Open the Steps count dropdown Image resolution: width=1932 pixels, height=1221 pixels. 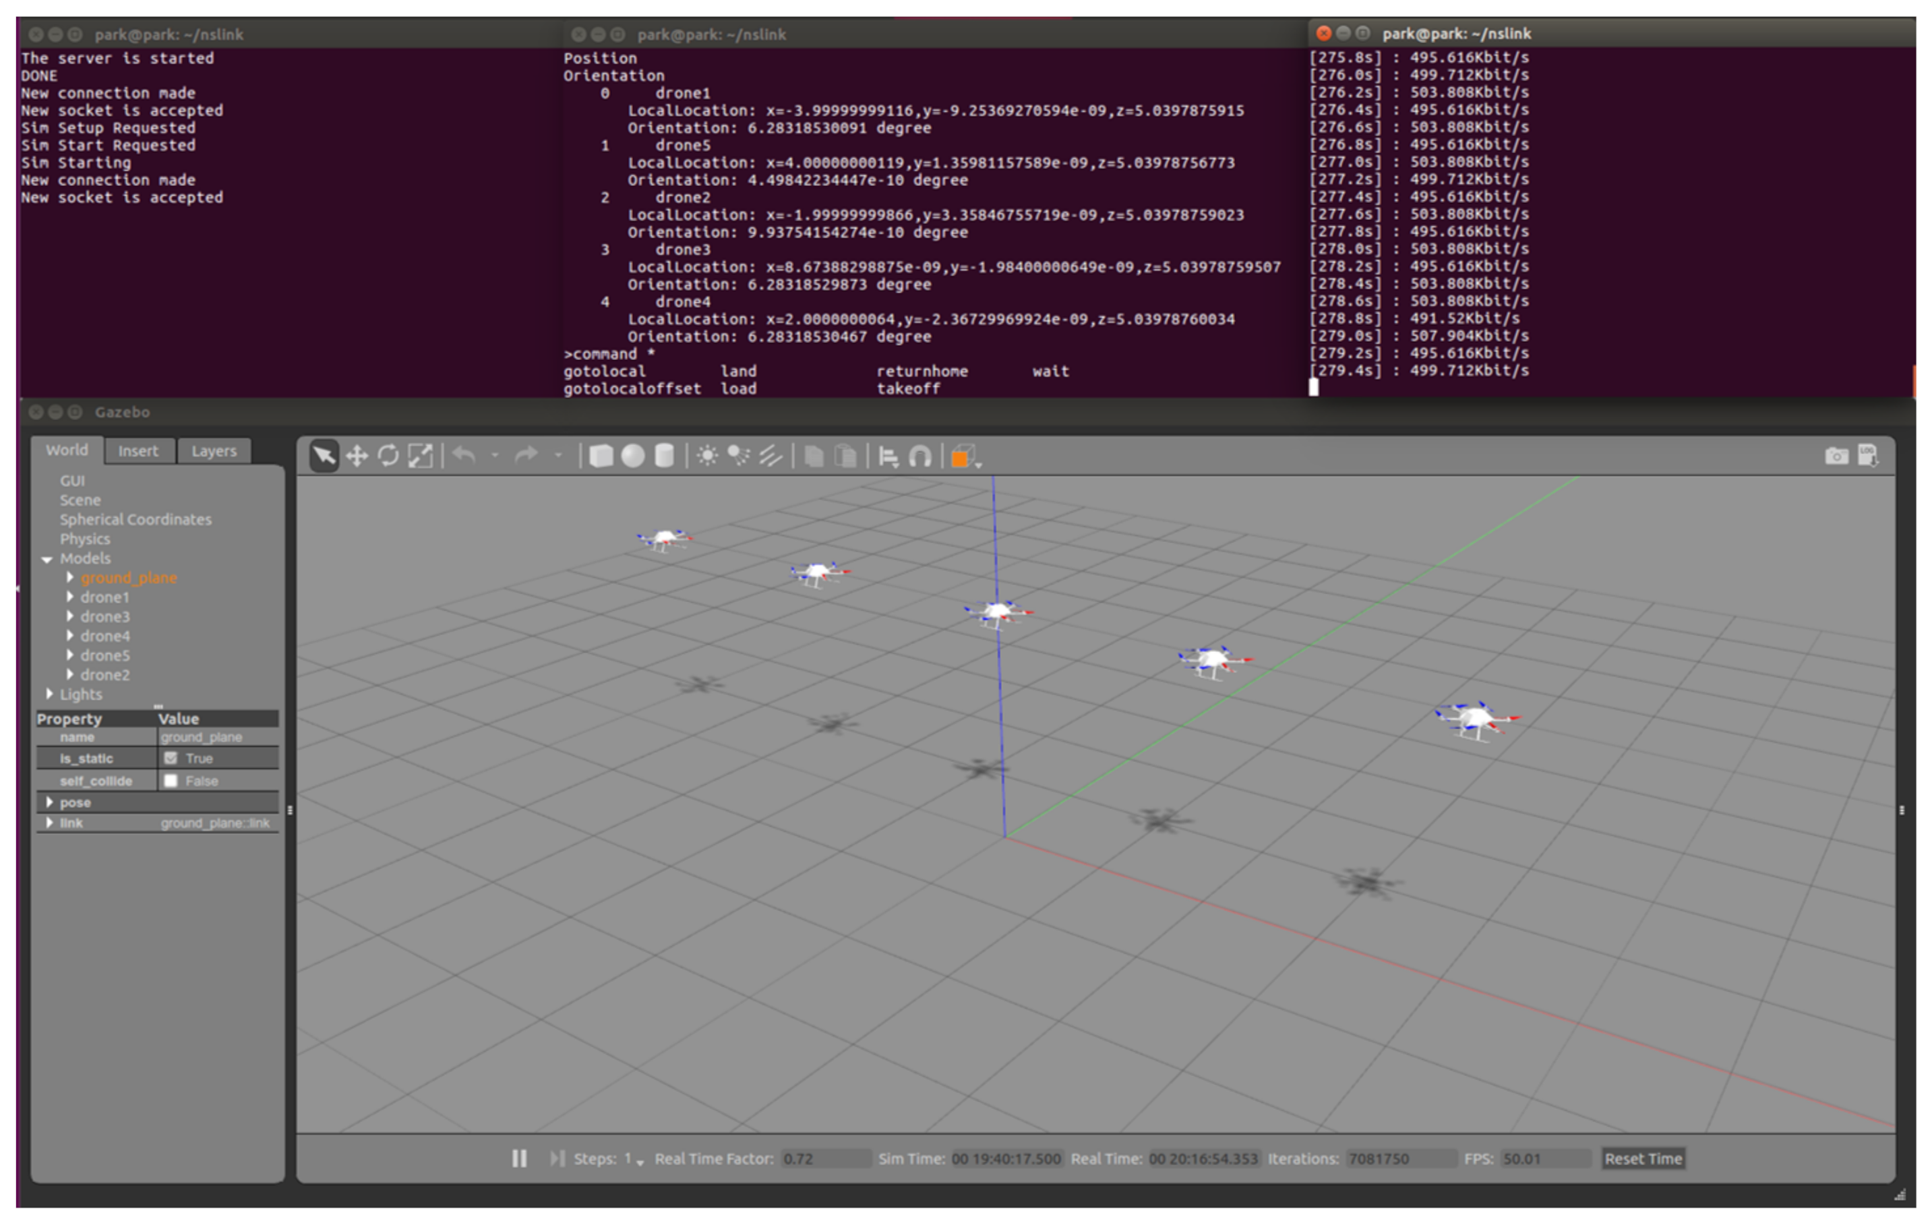(640, 1161)
